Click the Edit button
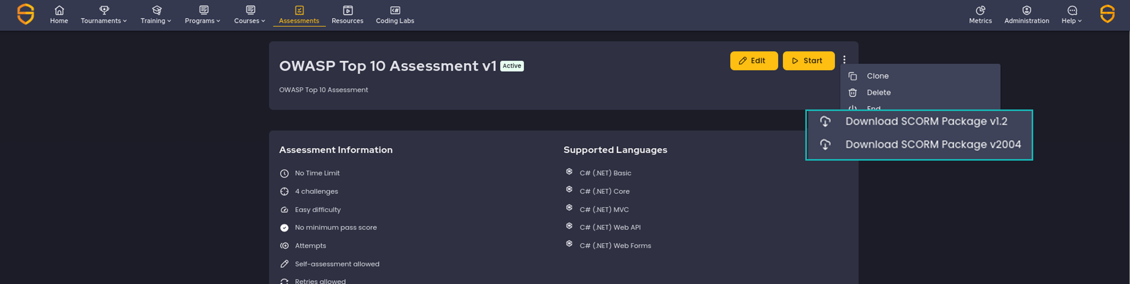The width and height of the screenshot is (1130, 284). click(754, 61)
